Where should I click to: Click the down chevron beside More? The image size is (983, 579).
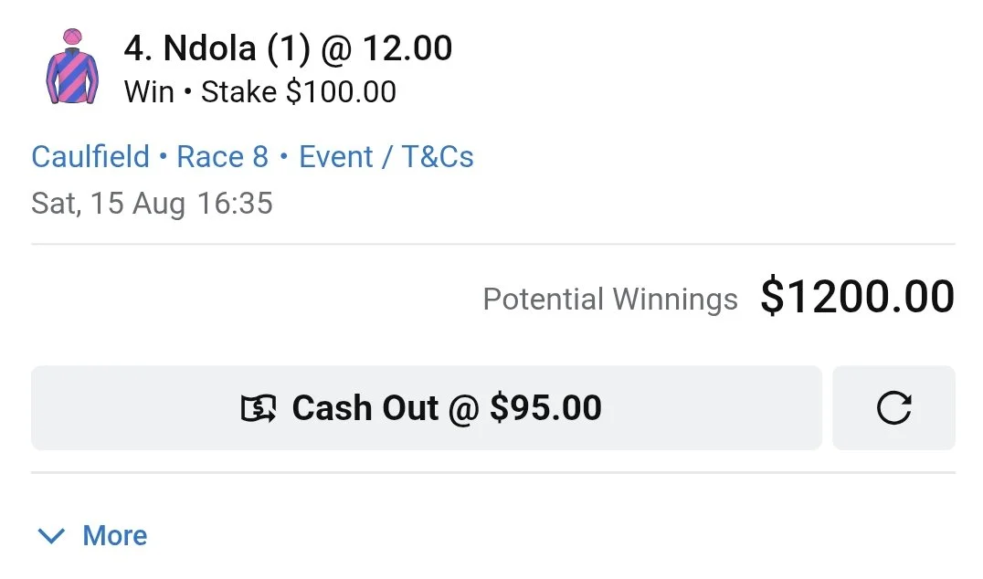(51, 536)
